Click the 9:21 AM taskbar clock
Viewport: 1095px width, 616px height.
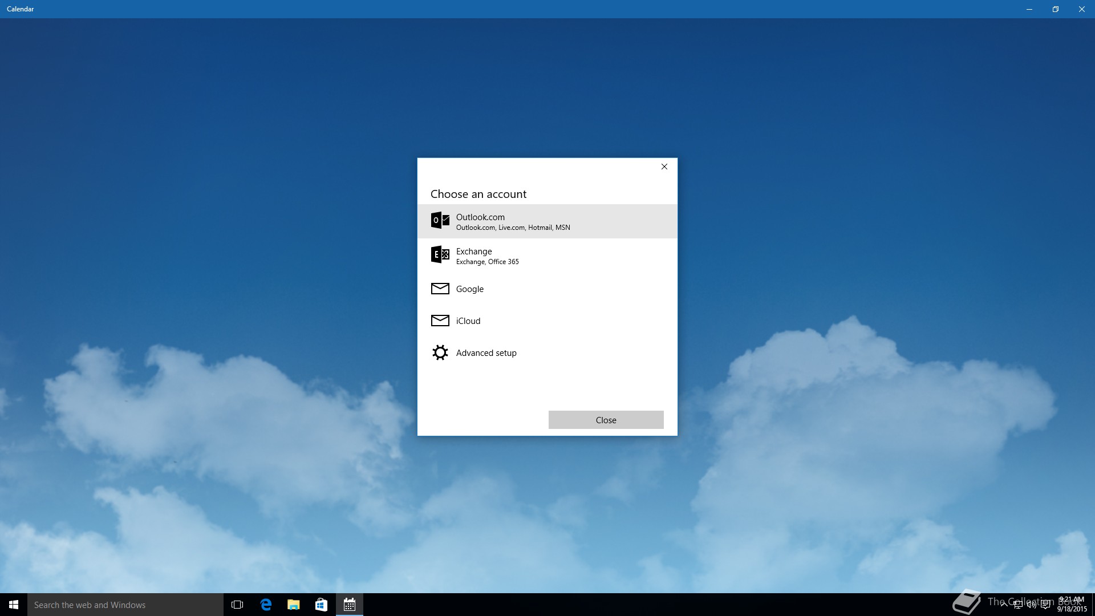click(1072, 605)
